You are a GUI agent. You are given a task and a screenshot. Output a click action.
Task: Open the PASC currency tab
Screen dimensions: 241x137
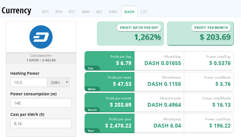[113, 12]
